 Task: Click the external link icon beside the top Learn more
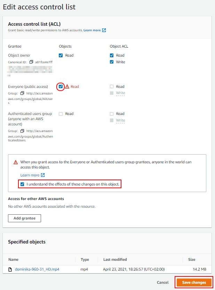point(104,30)
